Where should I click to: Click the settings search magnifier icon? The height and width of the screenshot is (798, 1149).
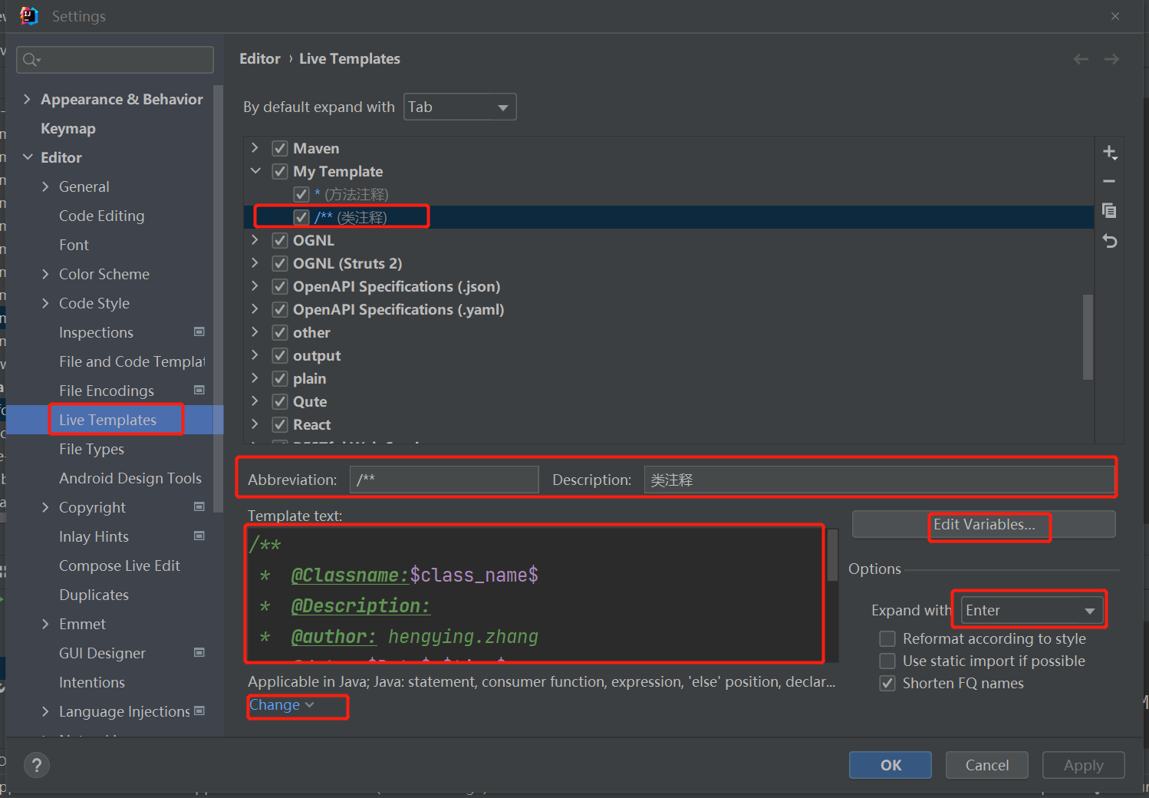[31, 60]
